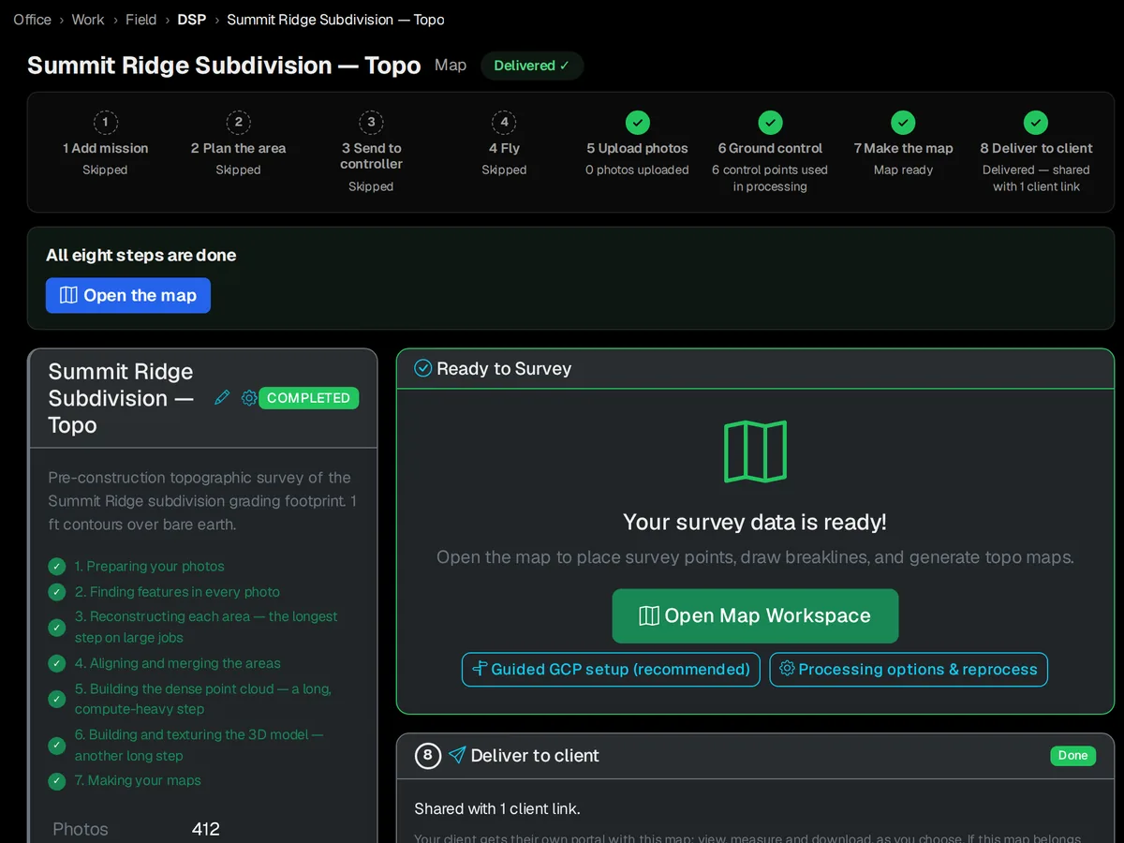The height and width of the screenshot is (843, 1124).
Task: Click the step 2 Plan the area circle
Action: pos(238,122)
